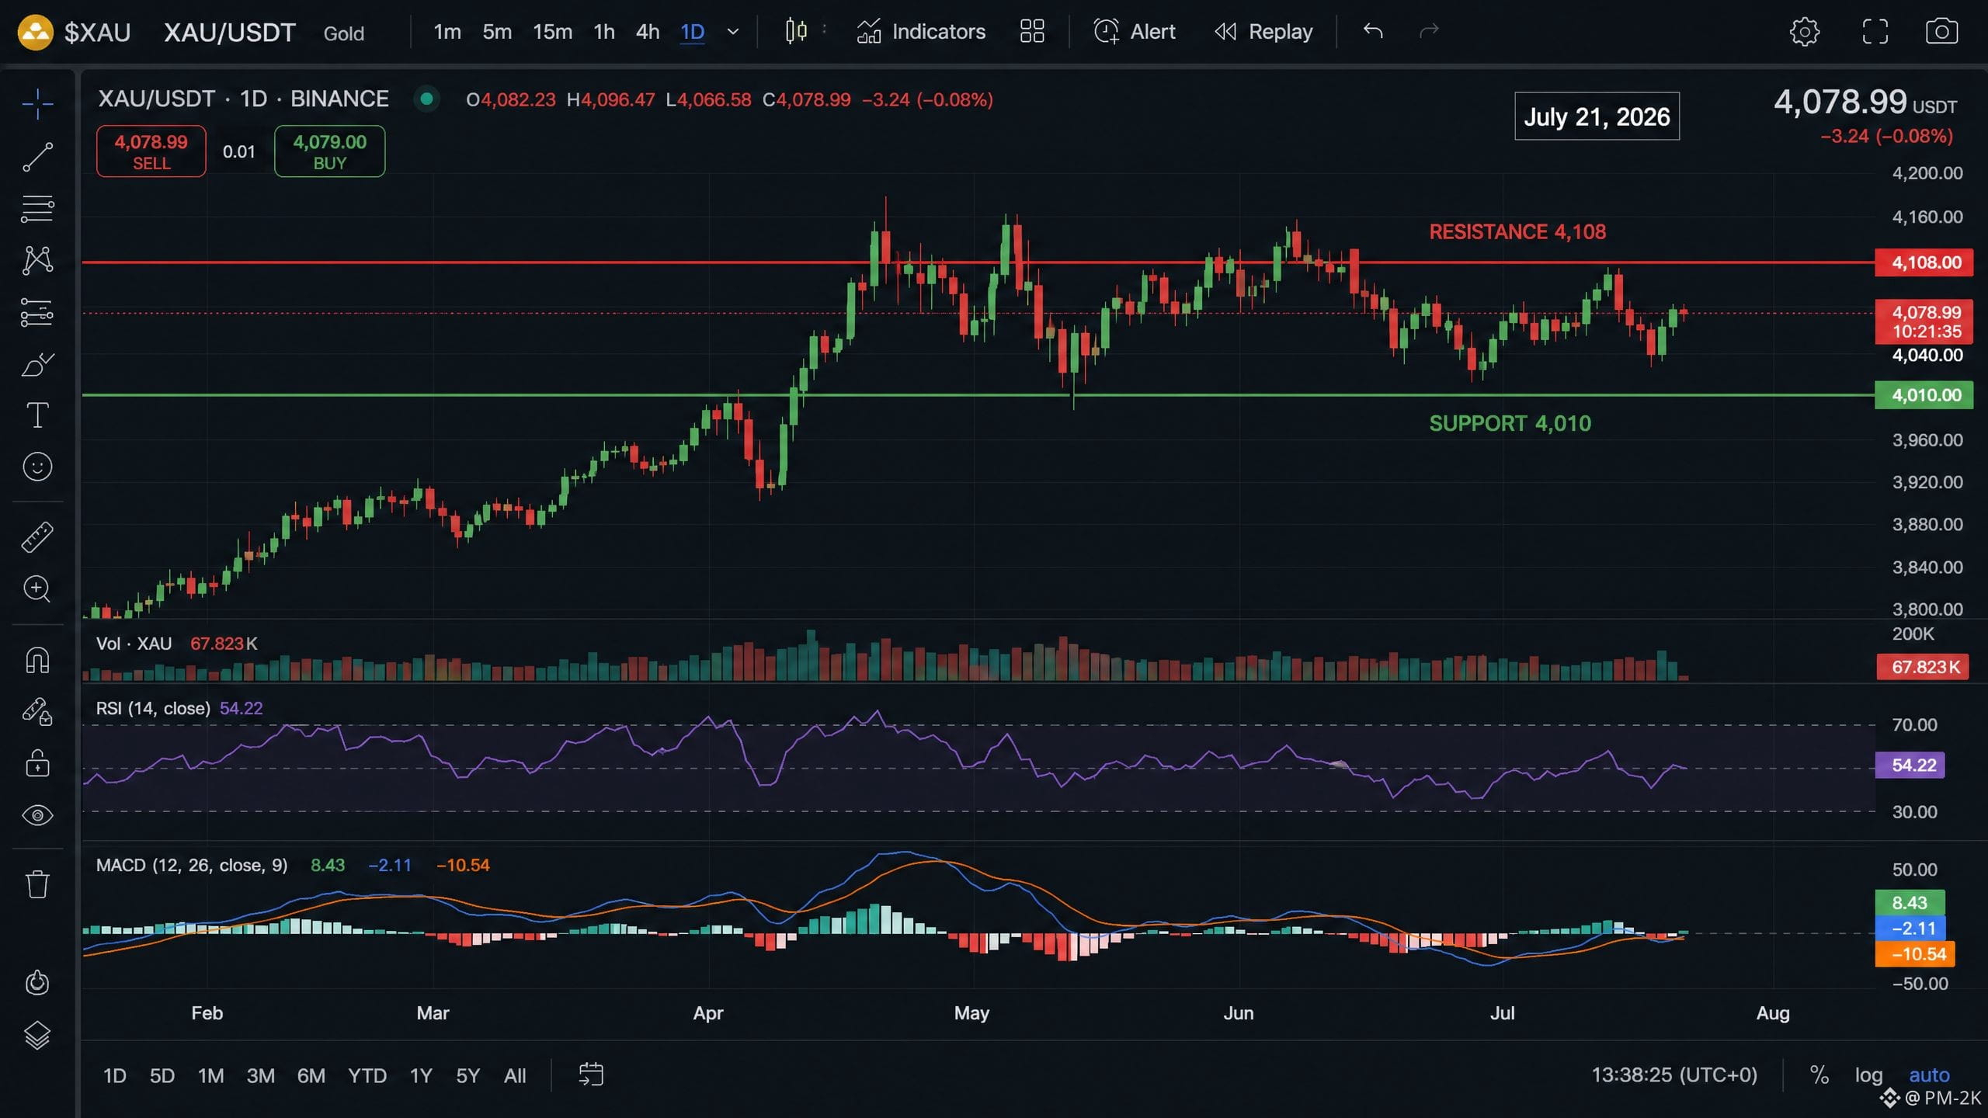This screenshot has width=1988, height=1118.
Task: Delete drawings with the trash icon
Action: tap(37, 884)
